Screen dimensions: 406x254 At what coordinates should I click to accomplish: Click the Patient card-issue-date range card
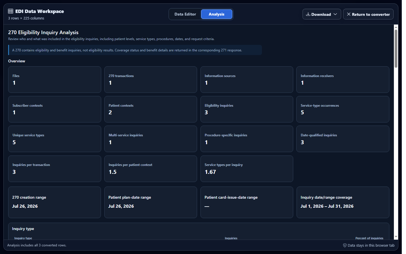[x=247, y=202]
